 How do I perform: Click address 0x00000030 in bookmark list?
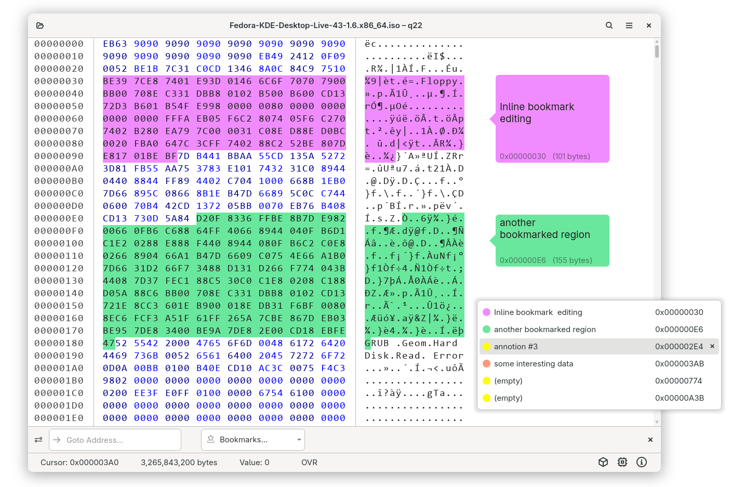(x=679, y=312)
